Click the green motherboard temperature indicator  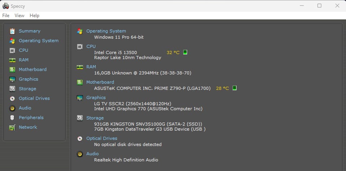(x=234, y=88)
